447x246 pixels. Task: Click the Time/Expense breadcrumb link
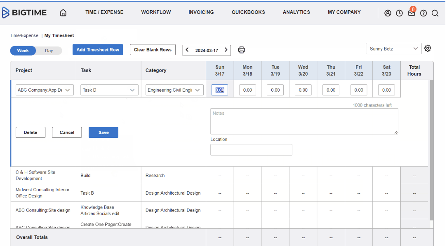click(24, 35)
